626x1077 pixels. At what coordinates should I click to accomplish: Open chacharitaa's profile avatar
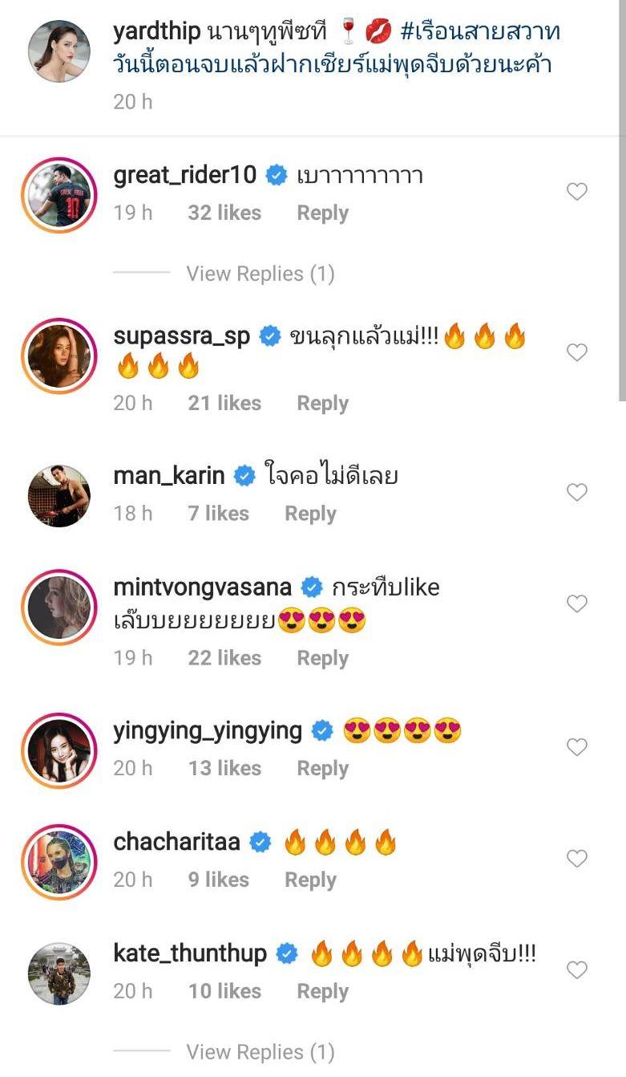pyautogui.click(x=59, y=863)
